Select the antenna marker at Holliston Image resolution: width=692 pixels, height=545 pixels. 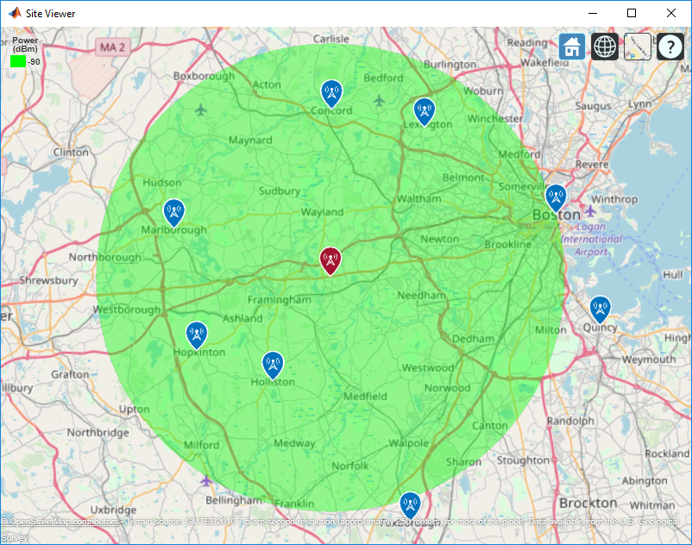point(273,366)
